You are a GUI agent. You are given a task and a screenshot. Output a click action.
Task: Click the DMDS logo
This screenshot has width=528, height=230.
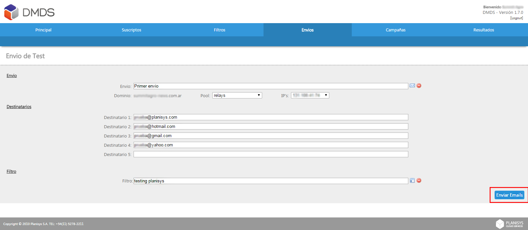[x=29, y=12]
